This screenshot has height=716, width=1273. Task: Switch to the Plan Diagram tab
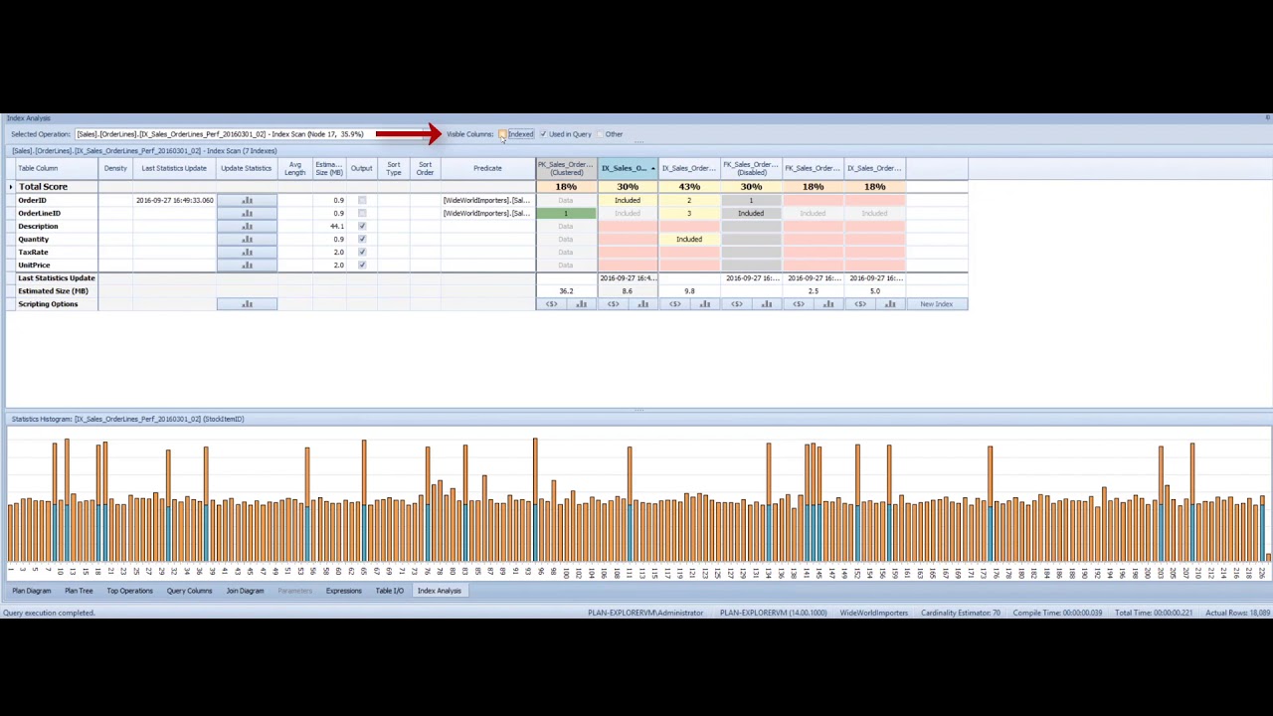click(x=32, y=591)
